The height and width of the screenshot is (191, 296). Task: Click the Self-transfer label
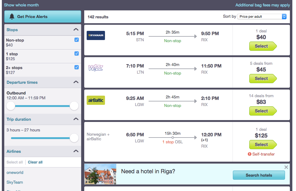(263, 154)
